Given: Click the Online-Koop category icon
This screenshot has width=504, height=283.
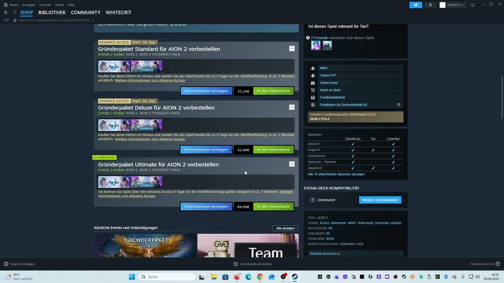Looking at the screenshot, I should 313,83.
